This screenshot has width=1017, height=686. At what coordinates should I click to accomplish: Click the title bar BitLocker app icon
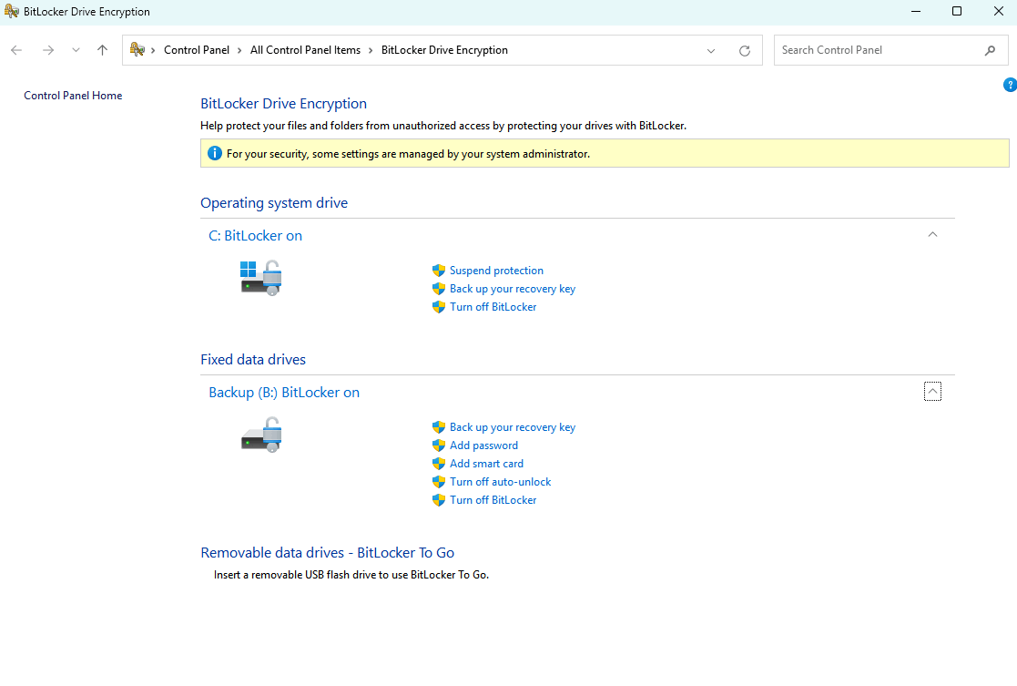click(x=12, y=11)
